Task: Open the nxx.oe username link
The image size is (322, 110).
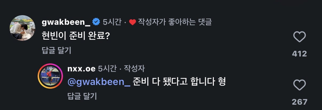Action: pos(81,68)
